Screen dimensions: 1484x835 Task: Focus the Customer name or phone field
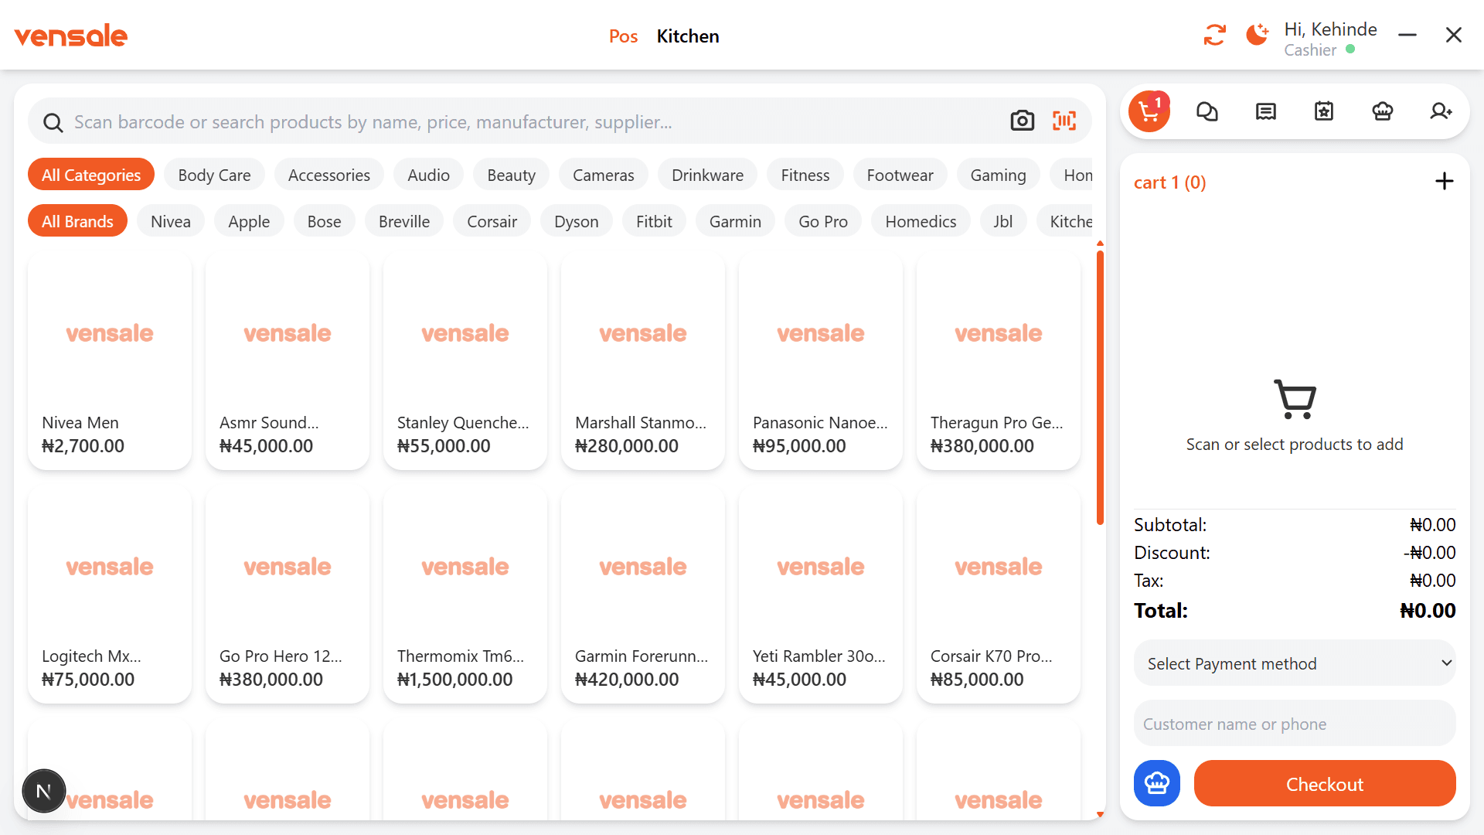pos(1295,724)
